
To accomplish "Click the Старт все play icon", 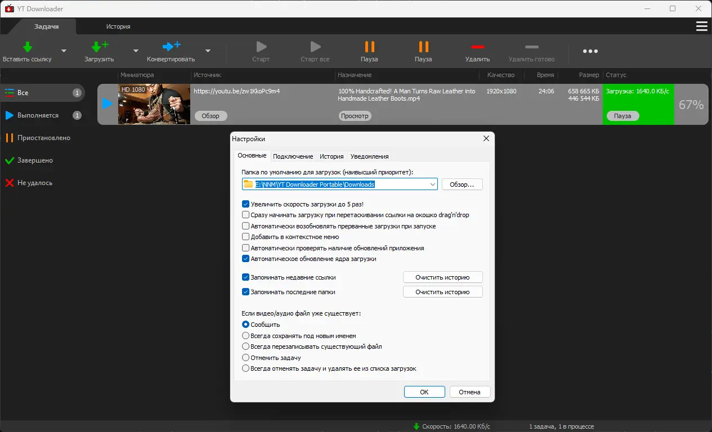I will tap(315, 47).
